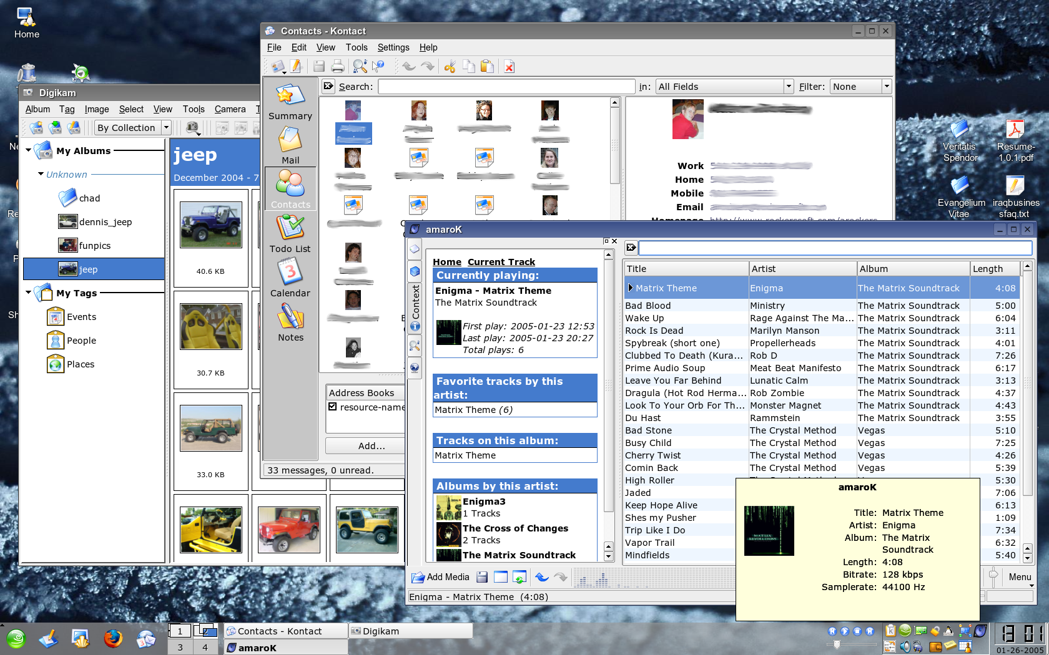Click the Add... address book button
The image size is (1049, 655).
click(x=372, y=446)
